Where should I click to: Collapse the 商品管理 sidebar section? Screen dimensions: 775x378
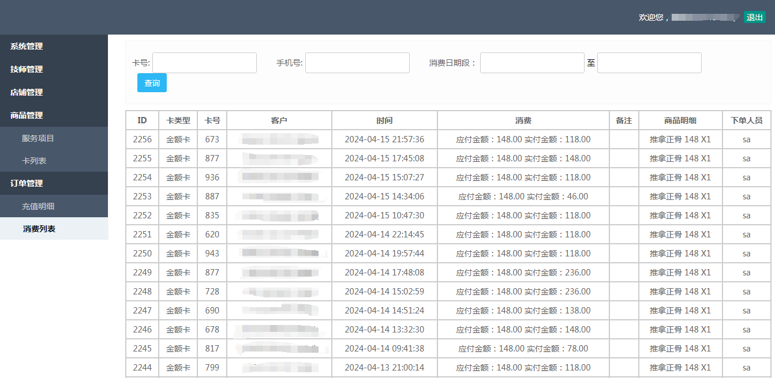[27, 115]
